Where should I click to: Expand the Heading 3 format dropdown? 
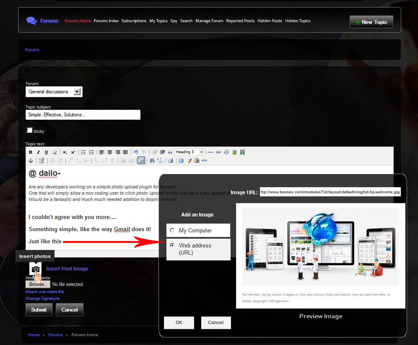click(x=201, y=152)
